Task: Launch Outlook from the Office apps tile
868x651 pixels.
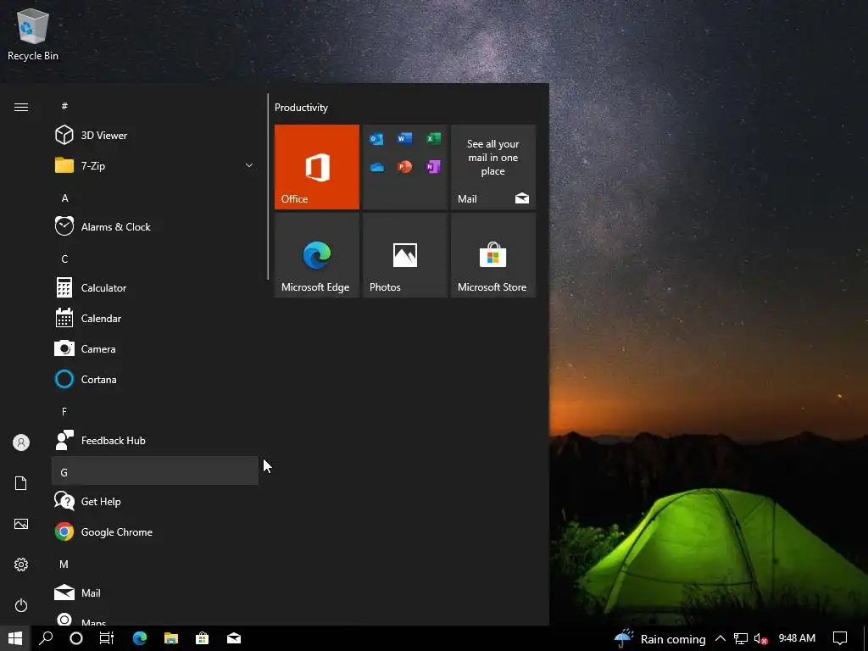Action: click(x=376, y=138)
